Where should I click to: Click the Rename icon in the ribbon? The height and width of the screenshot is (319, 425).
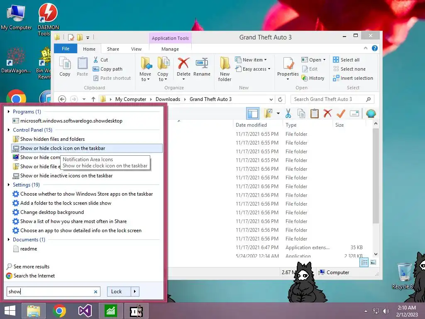pyautogui.click(x=202, y=63)
